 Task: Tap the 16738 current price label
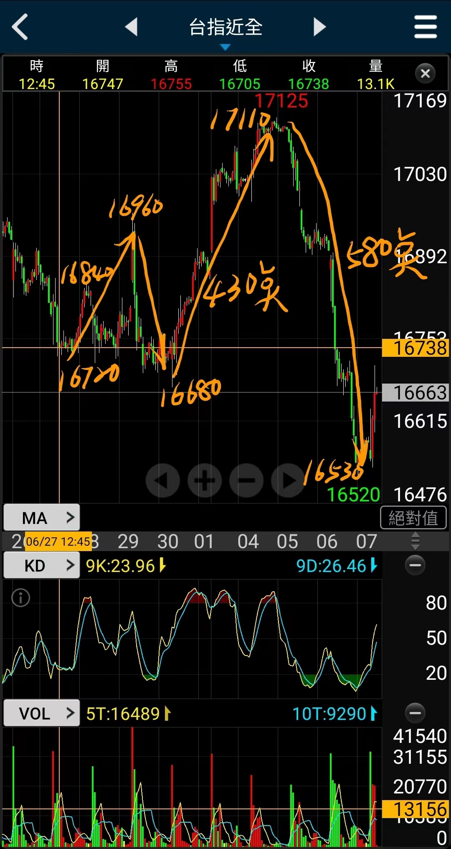tap(416, 348)
